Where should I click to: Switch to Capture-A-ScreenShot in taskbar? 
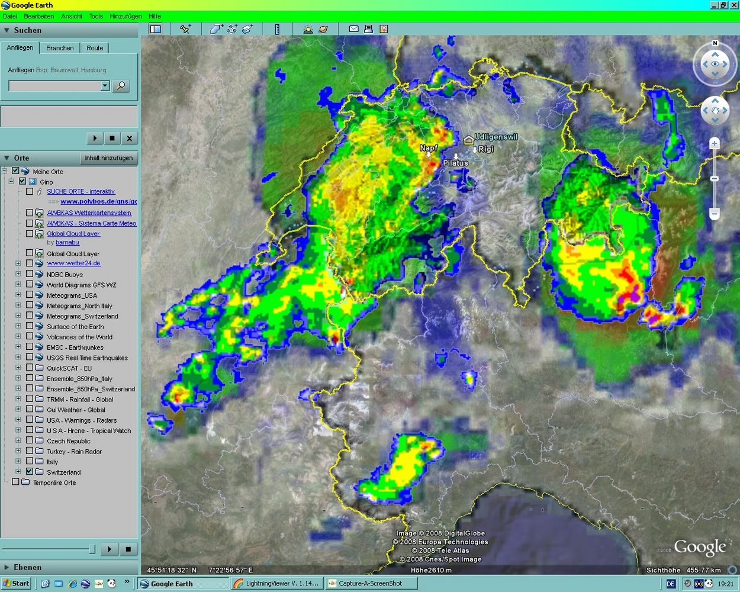click(371, 584)
